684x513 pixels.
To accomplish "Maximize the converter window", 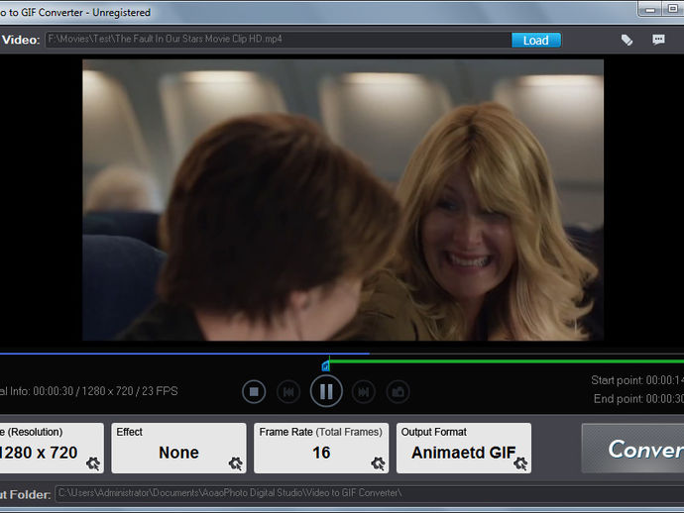I will point(673,9).
